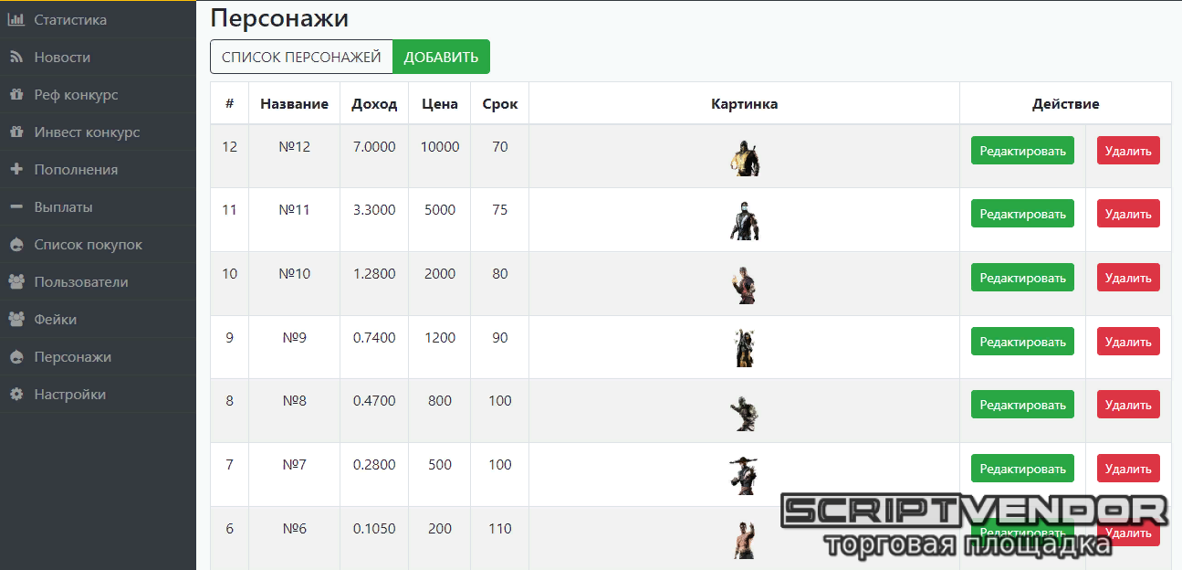Click the Статистика bar chart icon
The width and height of the screenshot is (1182, 570).
(x=16, y=19)
